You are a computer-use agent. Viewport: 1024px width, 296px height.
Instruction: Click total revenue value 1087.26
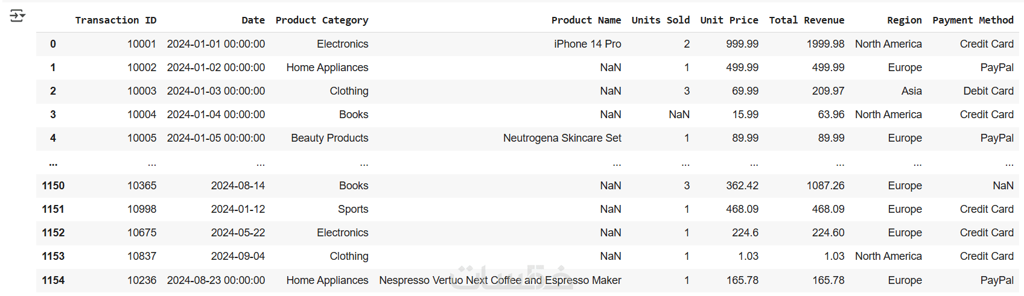click(825, 186)
